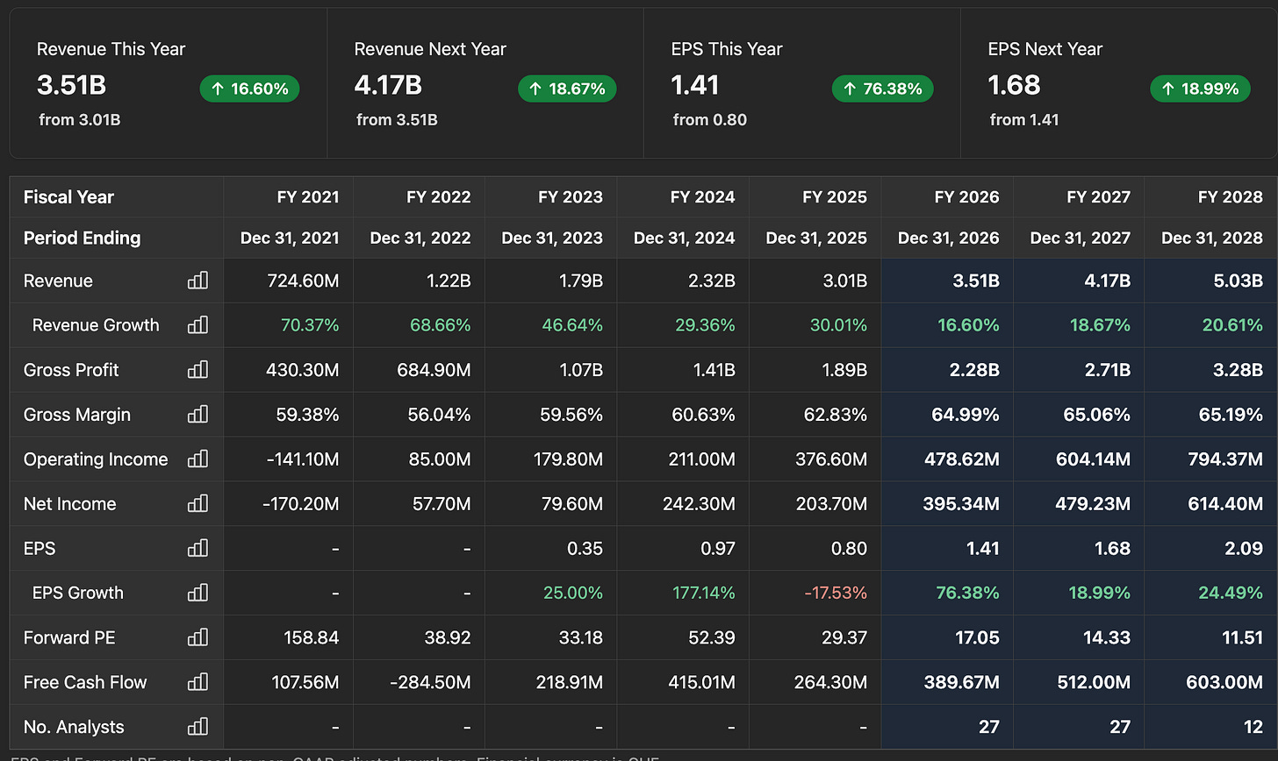Click the No. Analysts chart icon

pyautogui.click(x=198, y=727)
